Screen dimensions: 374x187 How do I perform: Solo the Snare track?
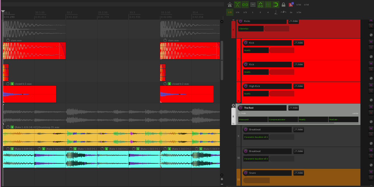(371, 178)
